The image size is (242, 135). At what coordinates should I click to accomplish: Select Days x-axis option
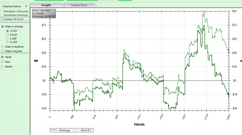(2, 62)
